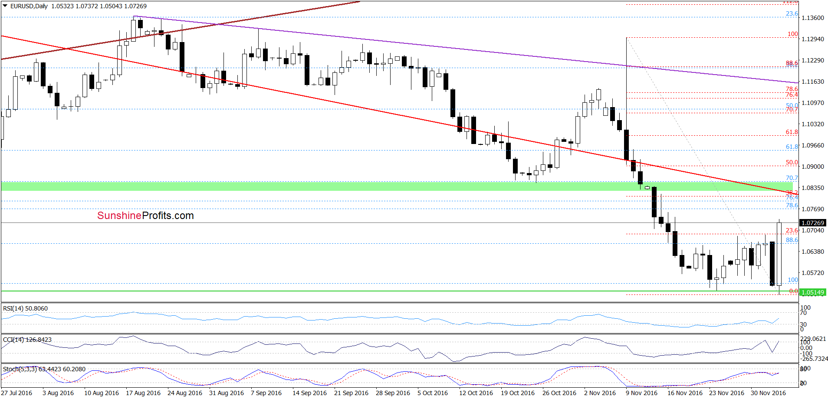Click the 5 Oct 2016 date label
The image size is (828, 399).
click(x=433, y=393)
